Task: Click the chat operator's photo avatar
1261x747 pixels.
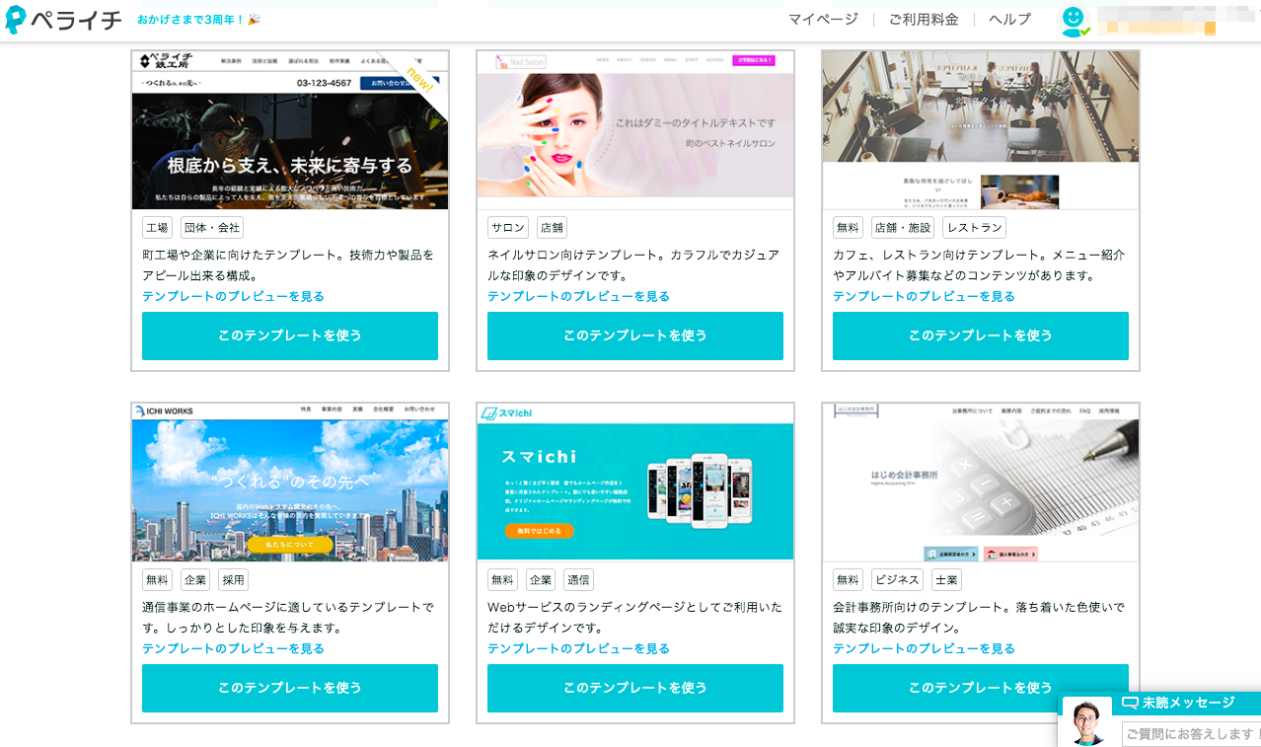Action: click(x=1086, y=722)
